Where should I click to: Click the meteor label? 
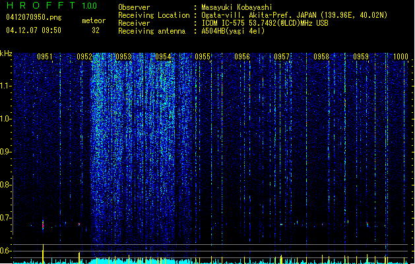coord(94,20)
